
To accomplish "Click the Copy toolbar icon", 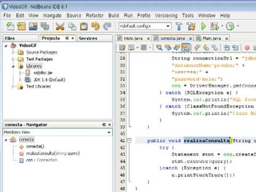I will [x=72, y=26].
